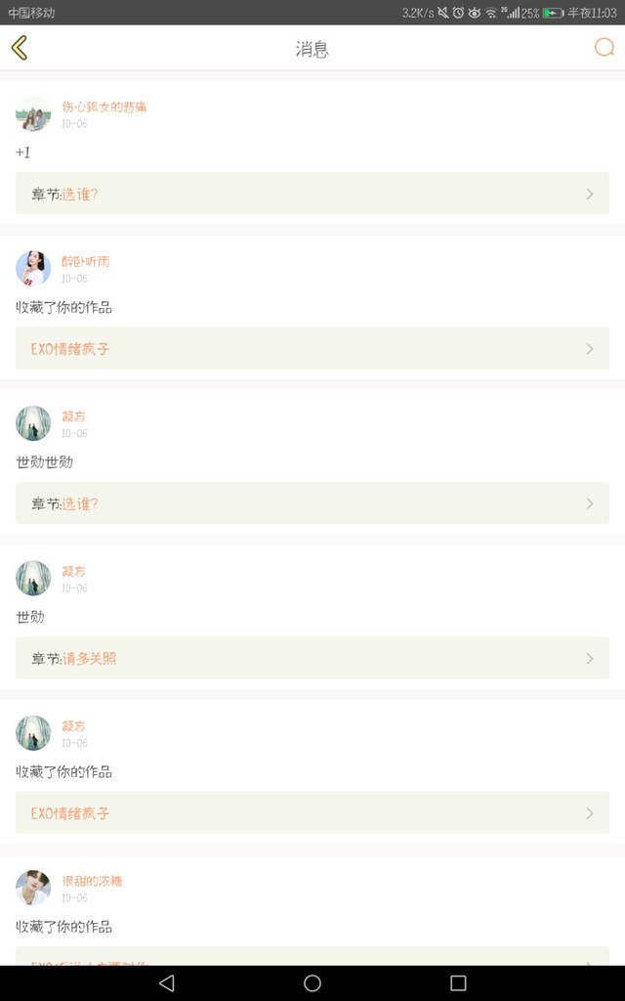Screen dimensions: 625x1001
Task: Open username 很甜的浓糖 profile
Action: (x=92, y=881)
